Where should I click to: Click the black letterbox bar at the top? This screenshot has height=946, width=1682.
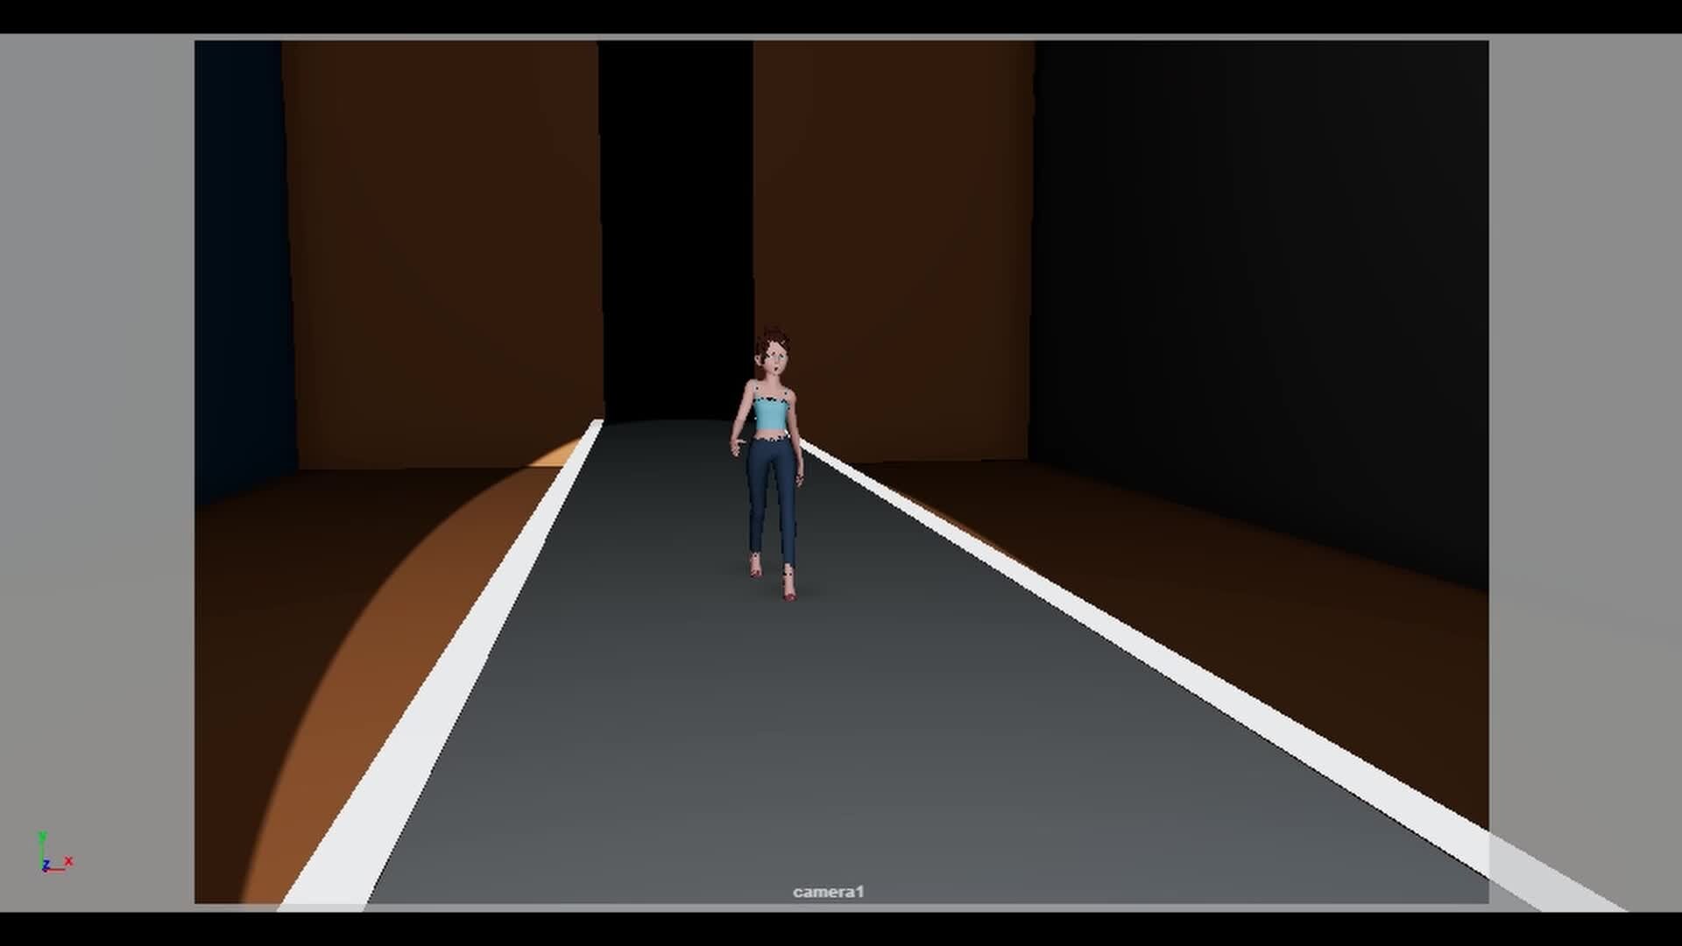click(841, 16)
